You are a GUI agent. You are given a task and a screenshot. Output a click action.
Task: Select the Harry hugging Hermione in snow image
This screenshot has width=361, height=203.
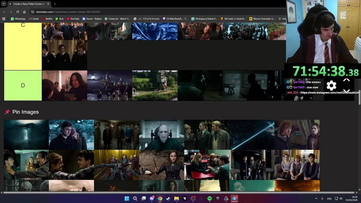(71, 135)
